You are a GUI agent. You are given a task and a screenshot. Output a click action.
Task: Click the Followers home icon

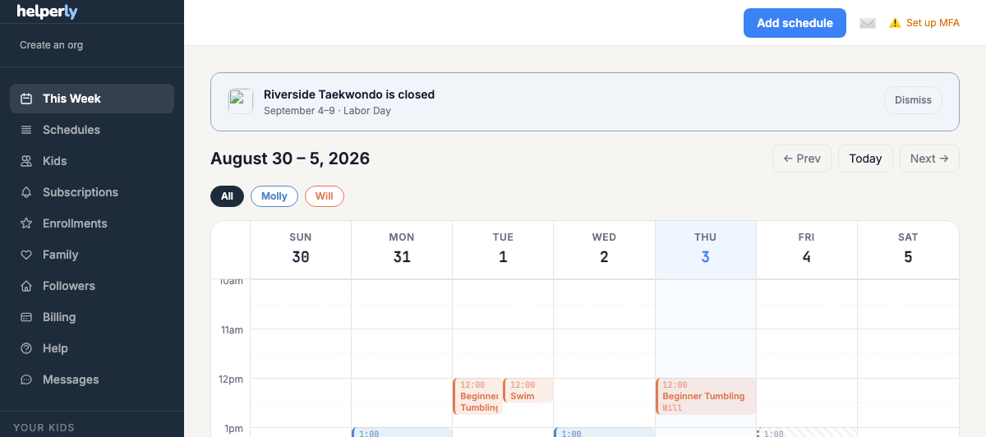point(26,286)
